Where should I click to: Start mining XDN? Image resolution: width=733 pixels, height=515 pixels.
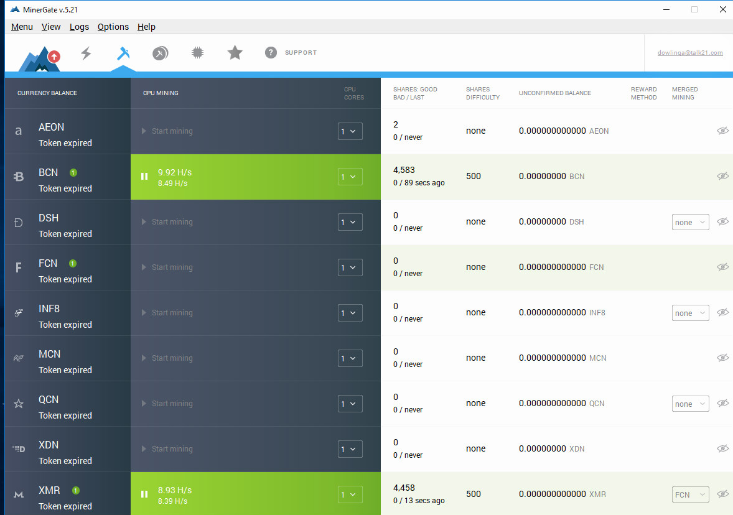tap(167, 448)
